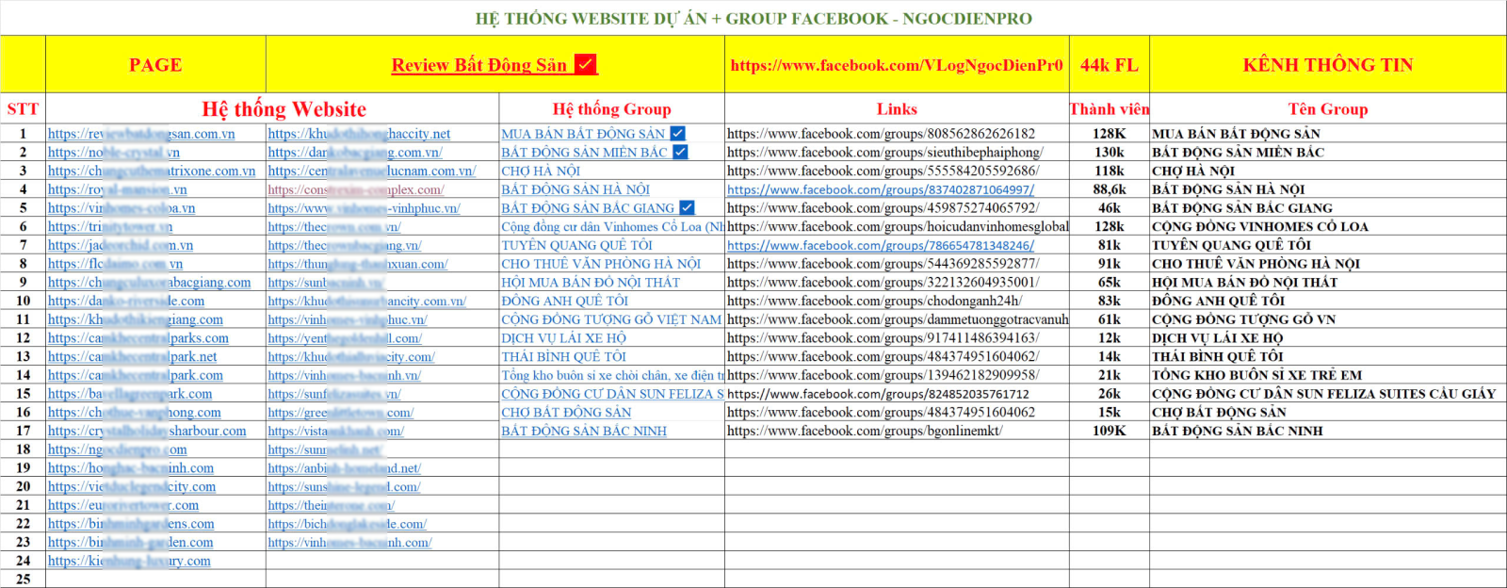The image size is (1507, 588).
Task: Select CỘNG ĐỒNG CƯ DÂN SUN FELIZA SUITES CẦU GIẤY cell
Action: [x=1328, y=394]
